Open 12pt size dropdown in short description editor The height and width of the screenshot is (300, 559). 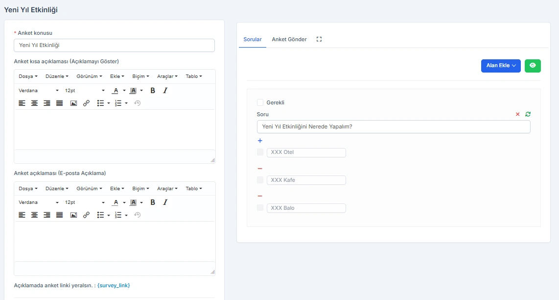[x=85, y=91]
